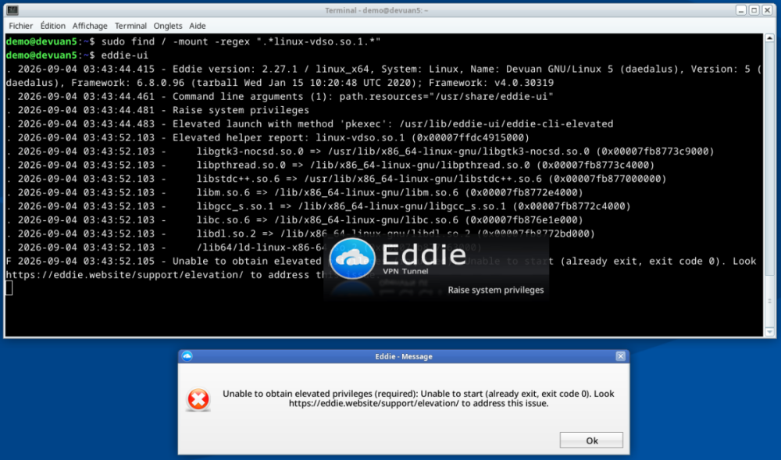Click Ok in Eddie message dialog
Screen dimensions: 781x460
591,440
